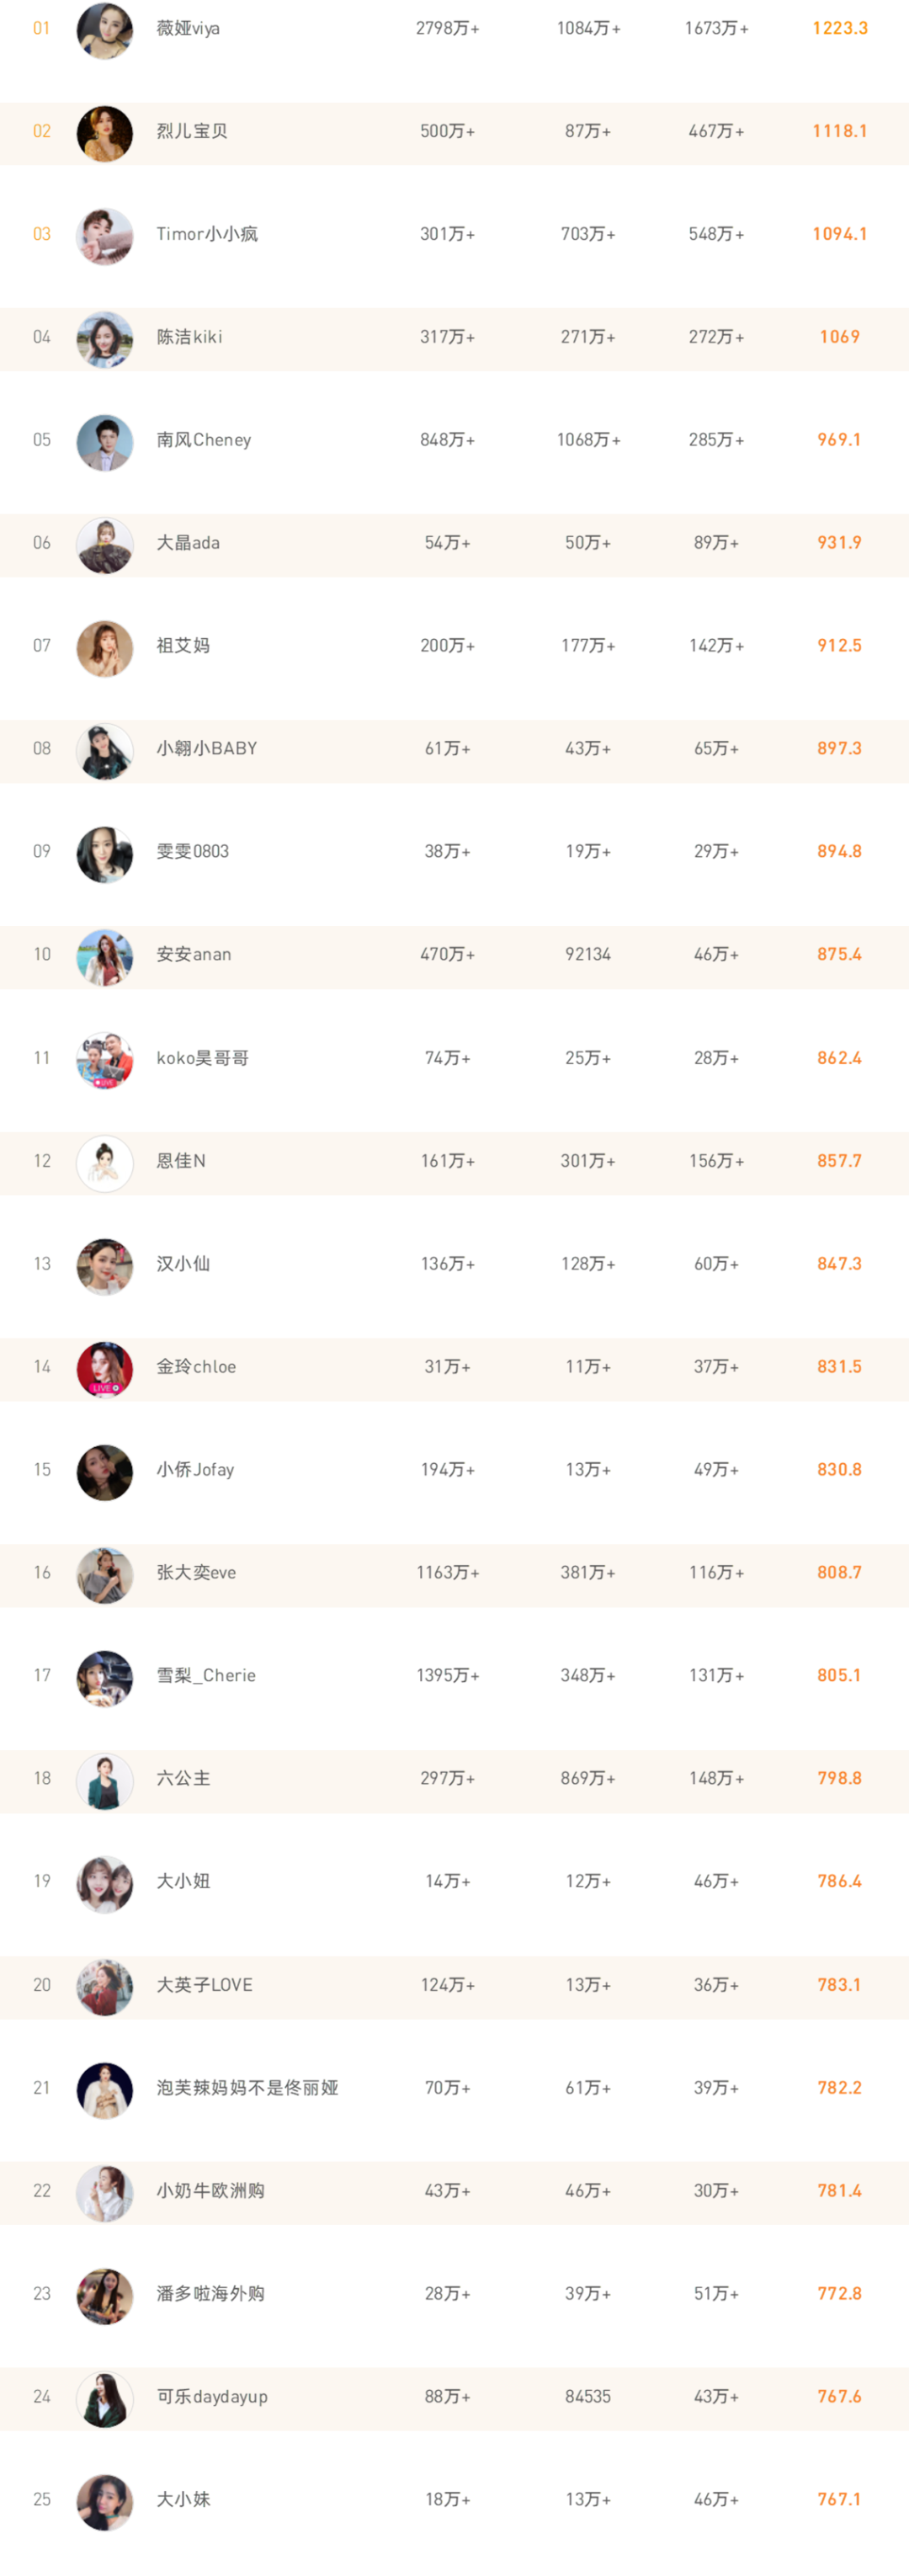Image resolution: width=909 pixels, height=2576 pixels.
Task: Open koko昊哥哥's live avatar
Action: [105, 1060]
